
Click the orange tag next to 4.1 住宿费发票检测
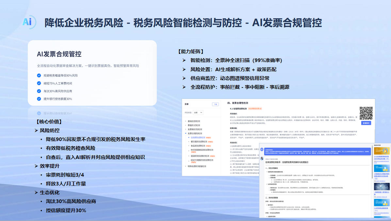pos(255,109)
